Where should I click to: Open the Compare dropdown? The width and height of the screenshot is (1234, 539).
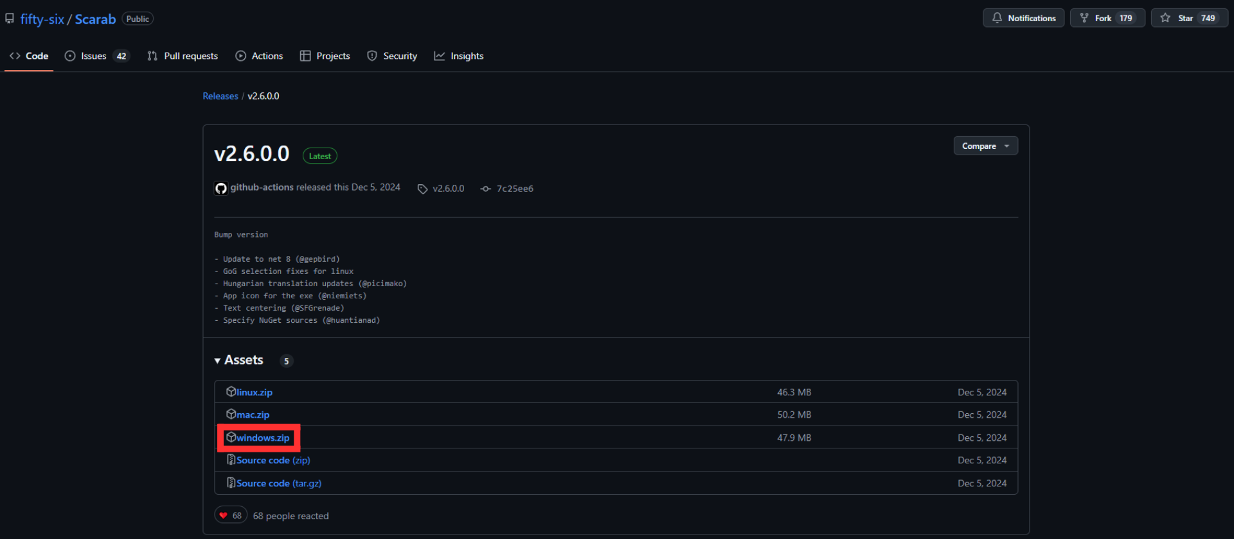click(x=985, y=146)
